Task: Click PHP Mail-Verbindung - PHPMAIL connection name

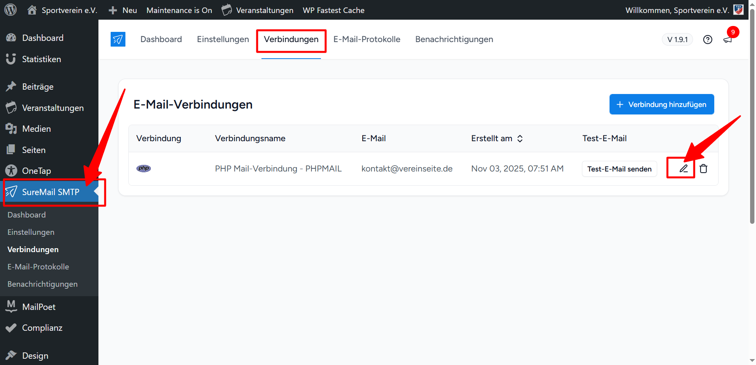Action: coord(278,169)
